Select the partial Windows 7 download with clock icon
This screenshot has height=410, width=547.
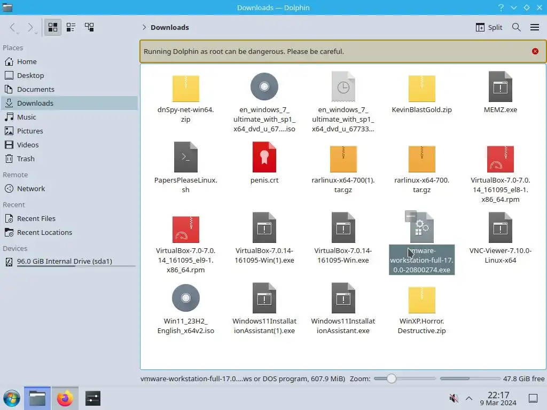343,86
